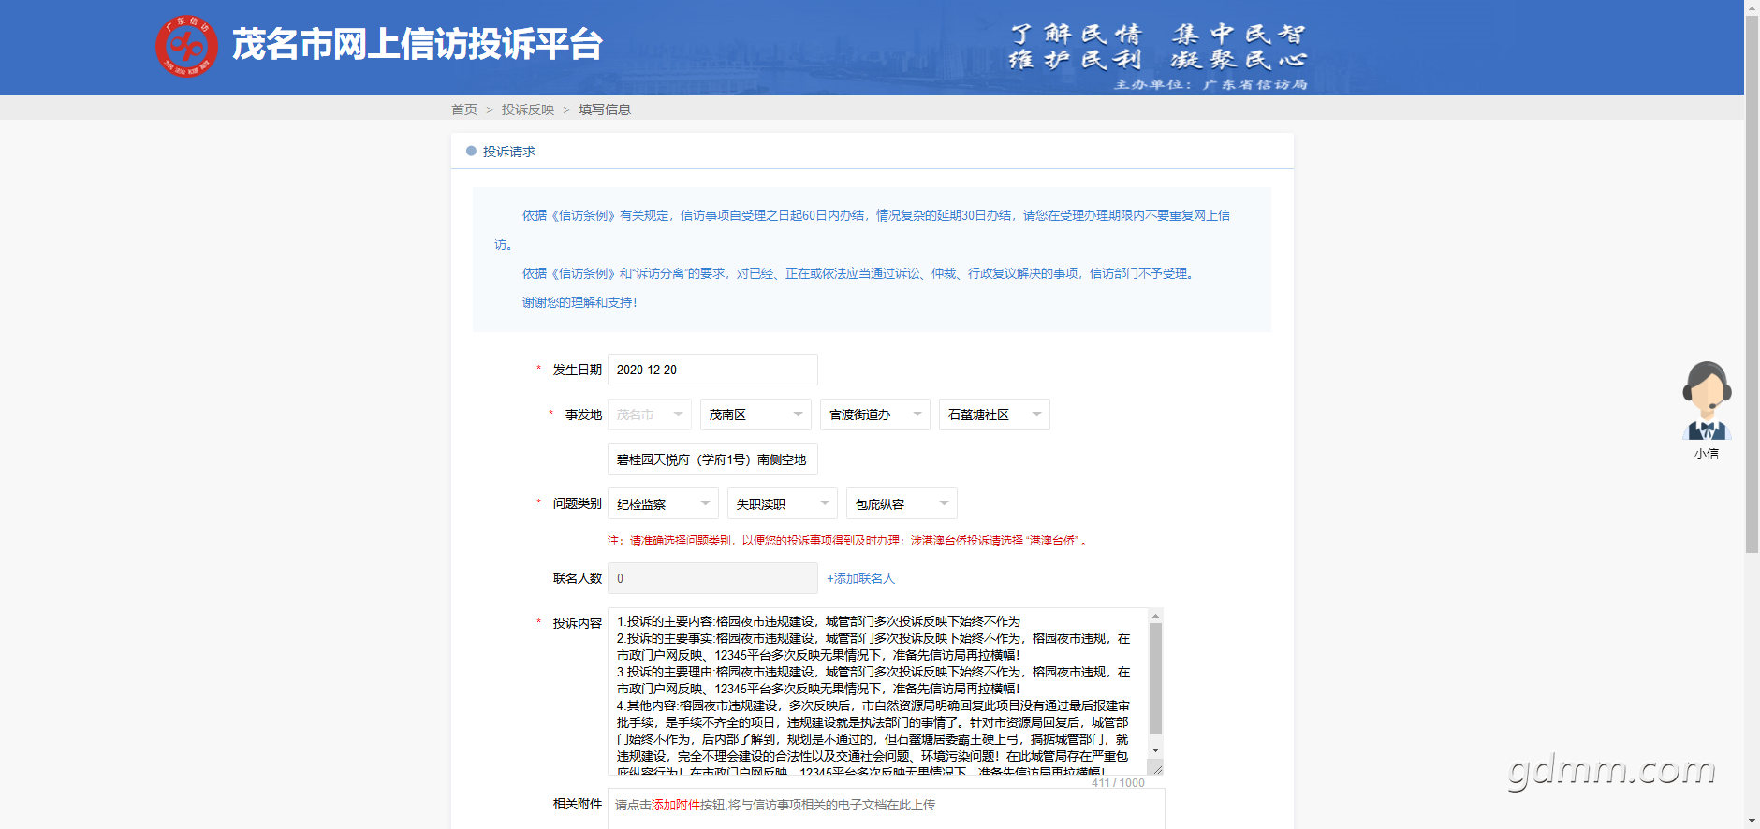The image size is (1760, 829).
Task: Click the 问题类别 field label
Action: pos(578,503)
